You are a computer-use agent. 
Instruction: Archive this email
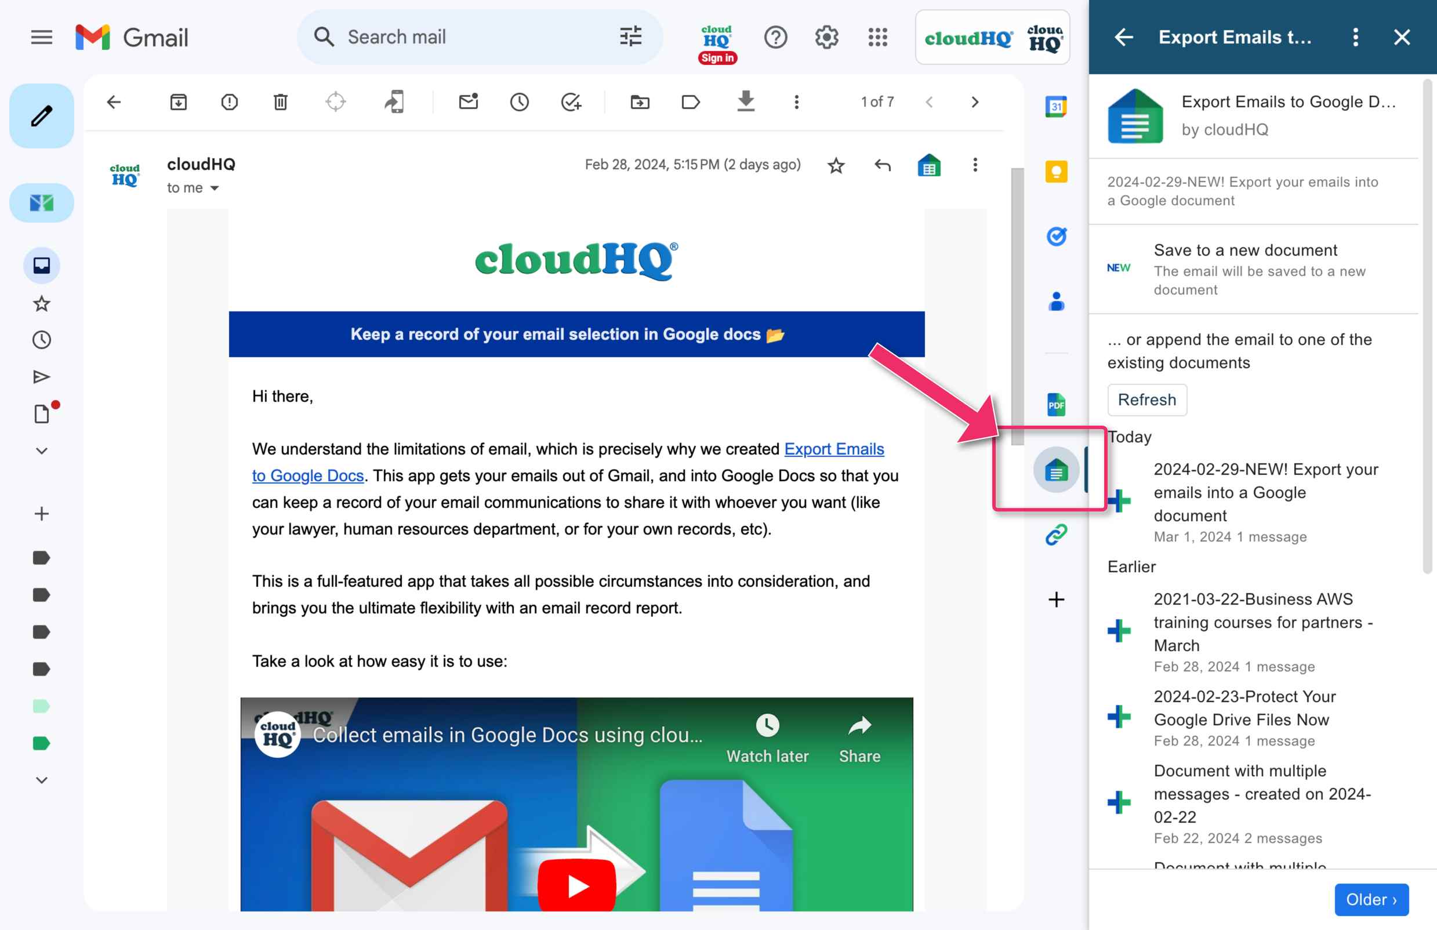(x=178, y=102)
